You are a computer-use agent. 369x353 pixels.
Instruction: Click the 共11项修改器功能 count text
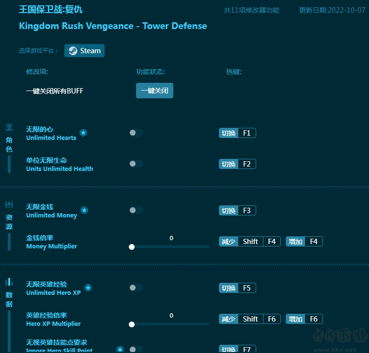pos(252,10)
